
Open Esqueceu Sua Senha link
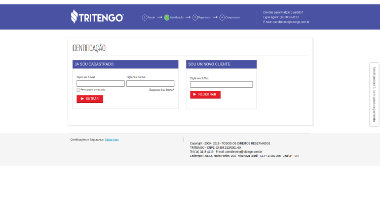[162, 90]
